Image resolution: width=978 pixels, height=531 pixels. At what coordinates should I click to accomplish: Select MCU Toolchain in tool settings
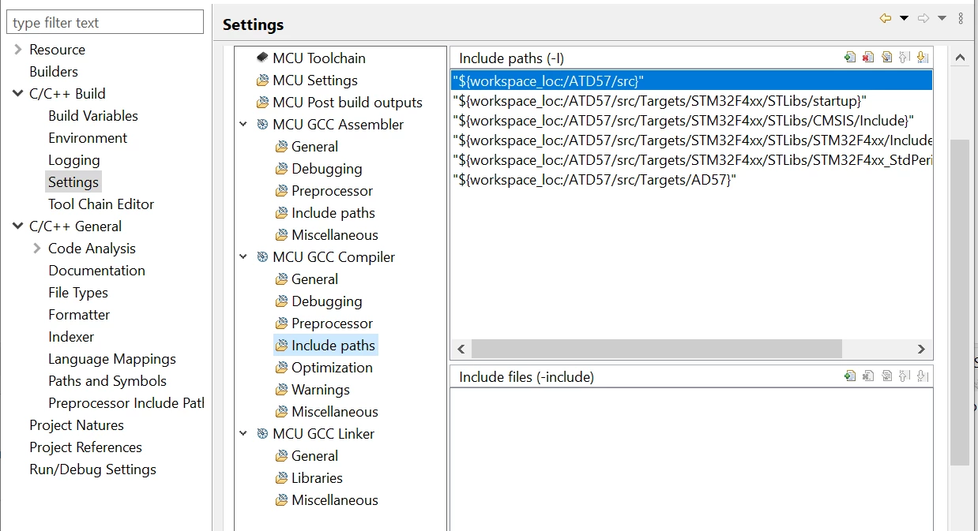pyautogui.click(x=319, y=58)
